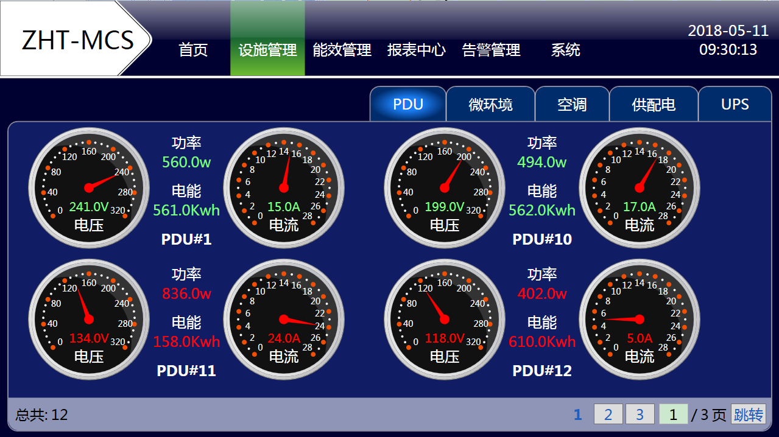The image size is (779, 437).
Task: Open the 报表中心 menu
Action: (416, 51)
